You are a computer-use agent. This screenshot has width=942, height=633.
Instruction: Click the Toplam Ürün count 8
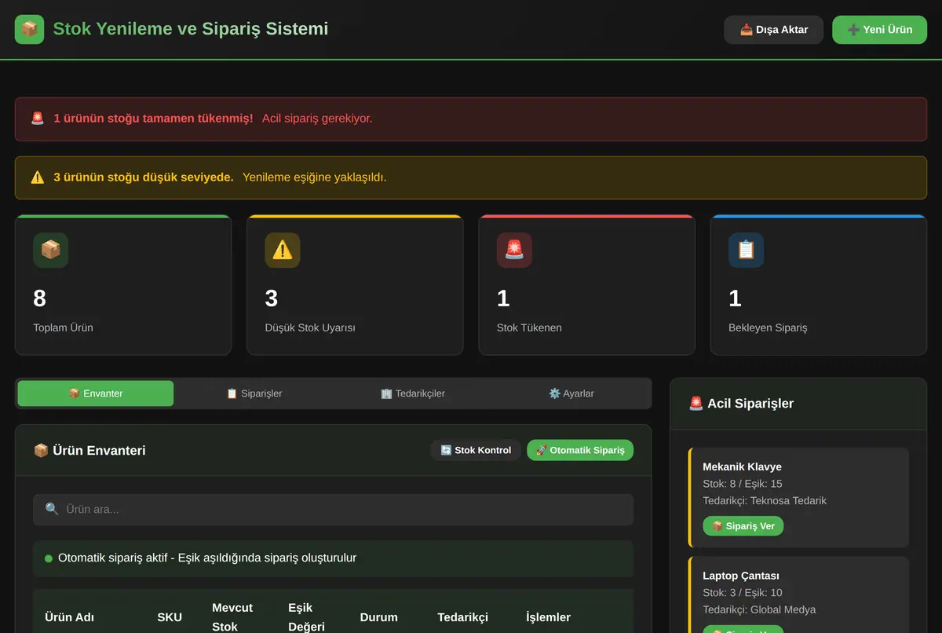(40, 298)
